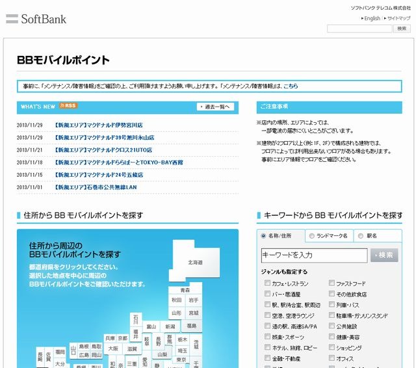Open news item マクドナルドららぽーとTOKYO-BAY西館
This screenshot has height=368, width=416.
(x=118, y=163)
